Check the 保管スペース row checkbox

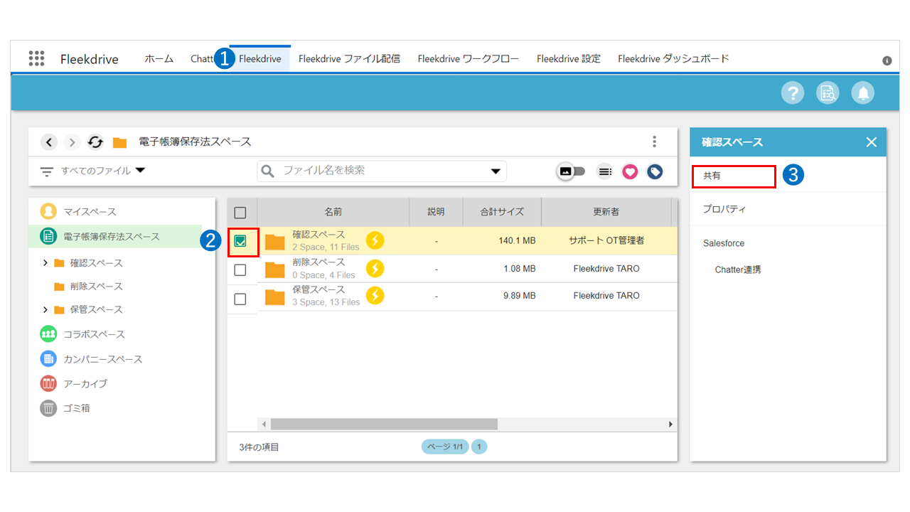point(240,299)
